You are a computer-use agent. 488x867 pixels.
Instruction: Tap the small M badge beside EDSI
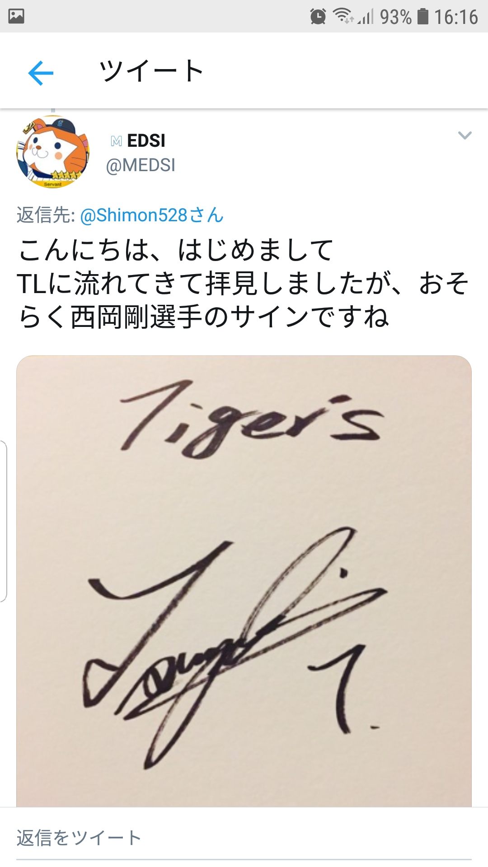coord(116,141)
